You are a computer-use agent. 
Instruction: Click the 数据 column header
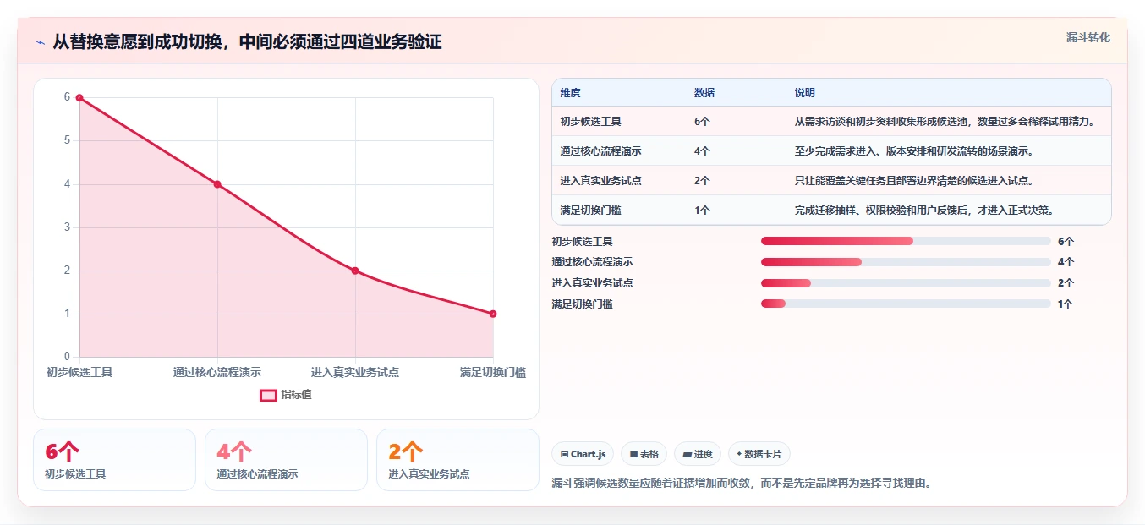click(x=704, y=93)
